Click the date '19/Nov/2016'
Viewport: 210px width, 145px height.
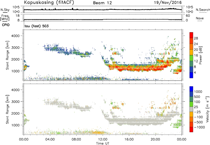click(x=168, y=2)
